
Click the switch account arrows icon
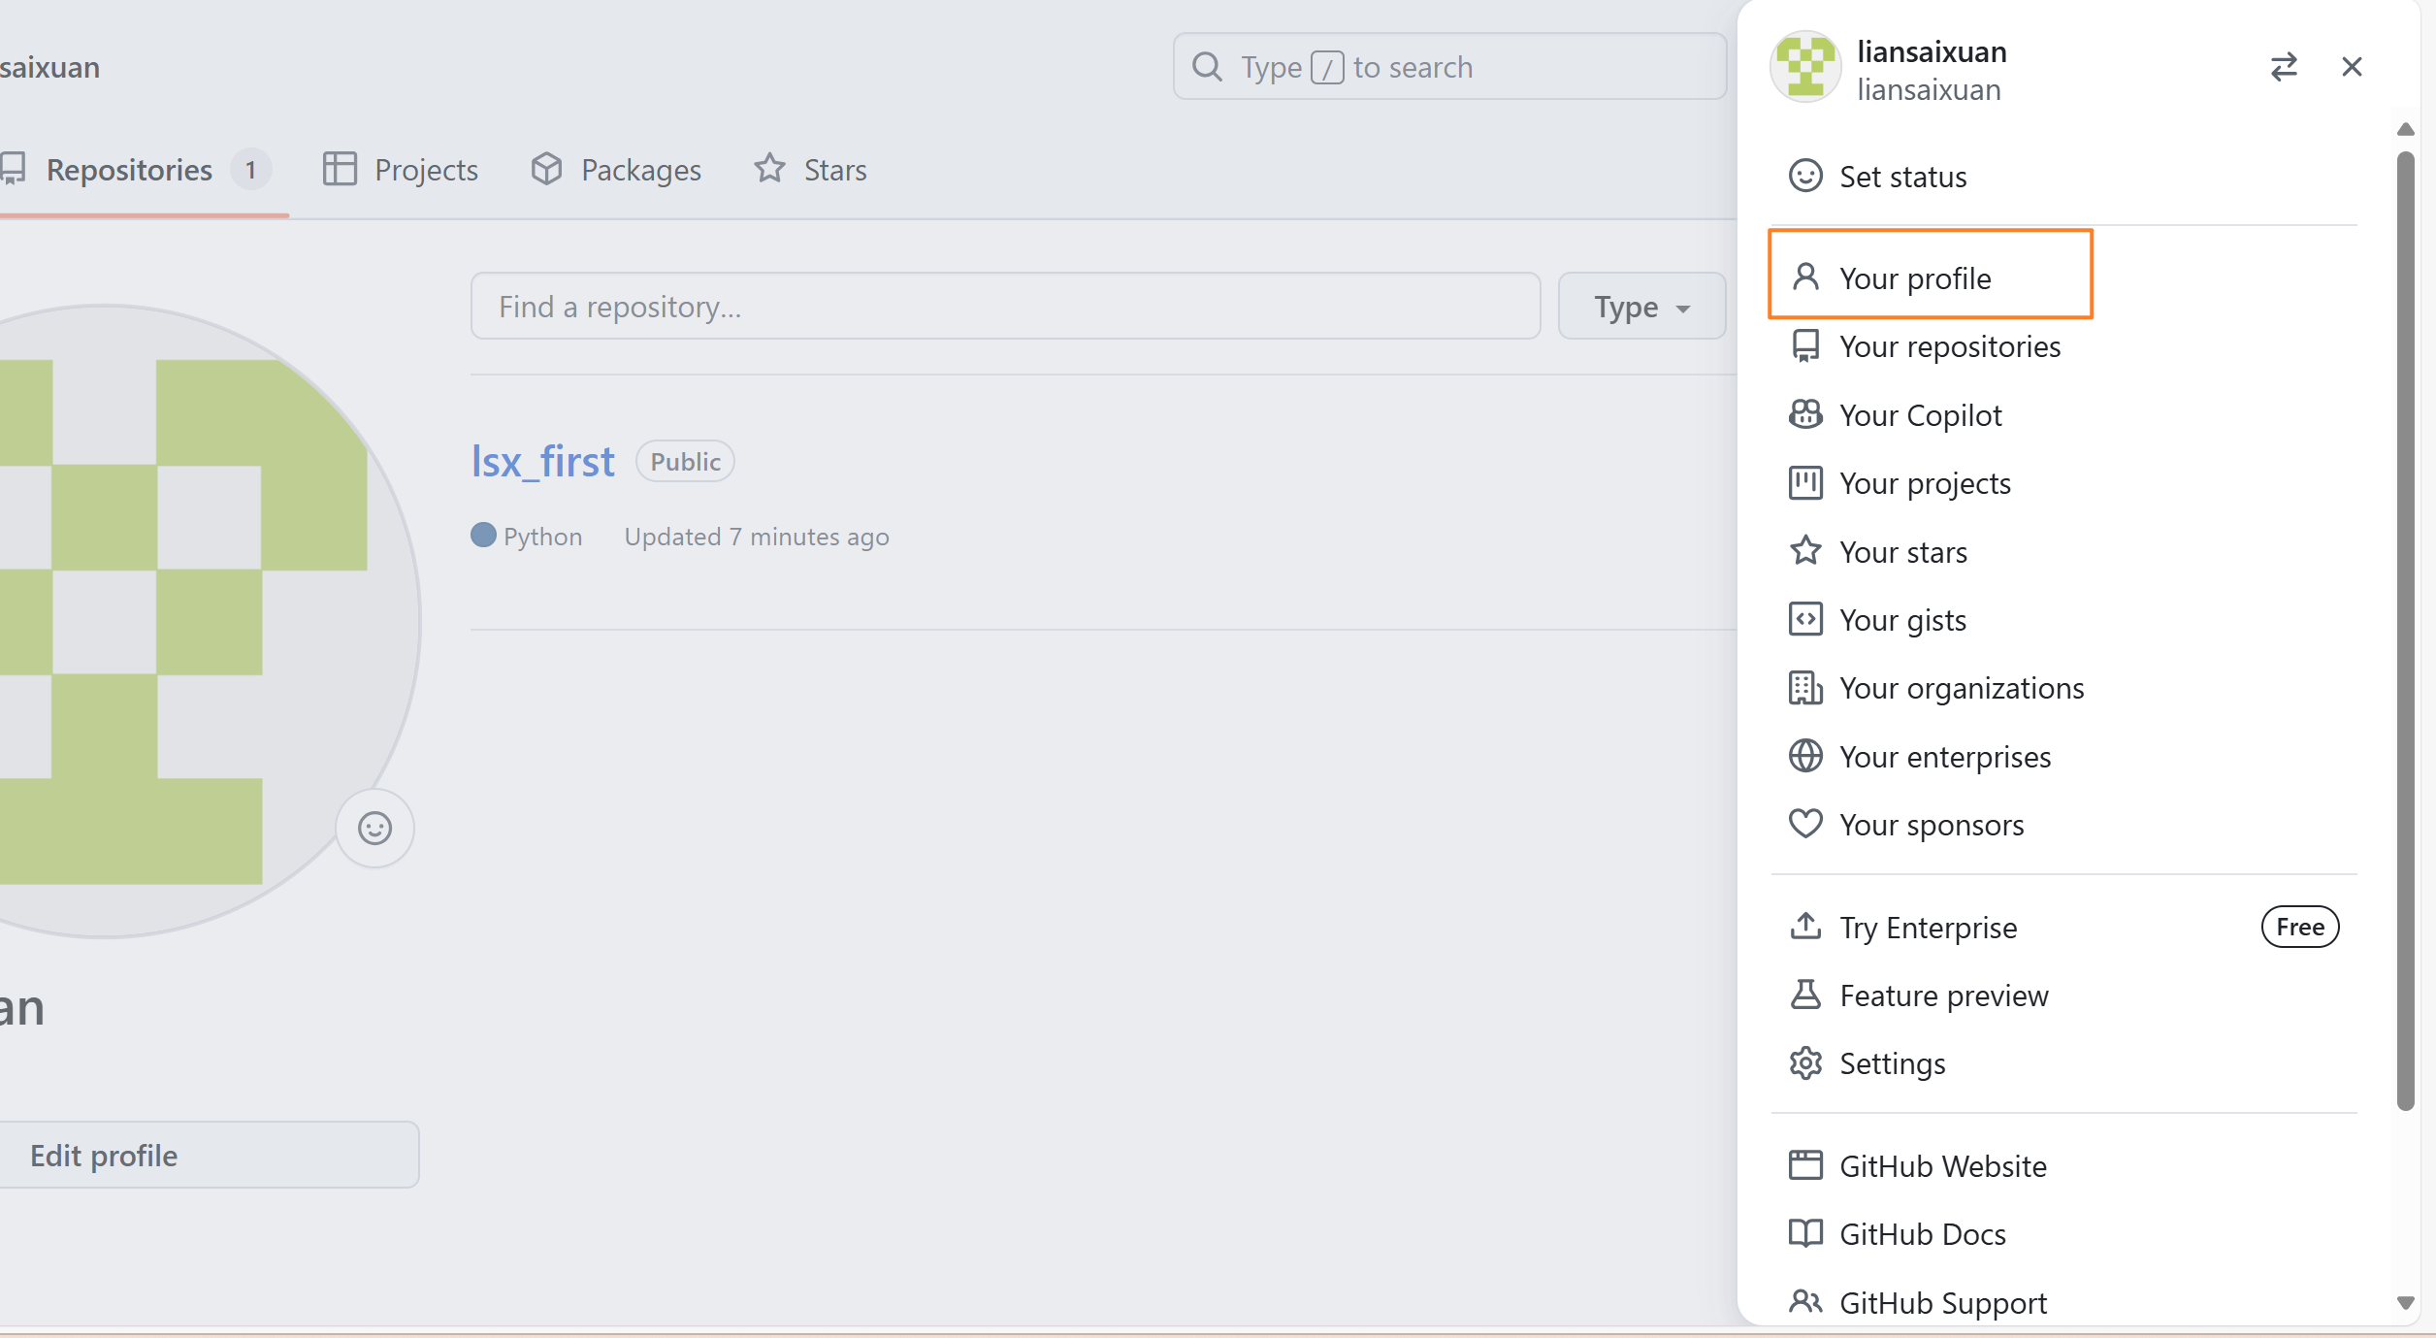click(x=2283, y=67)
